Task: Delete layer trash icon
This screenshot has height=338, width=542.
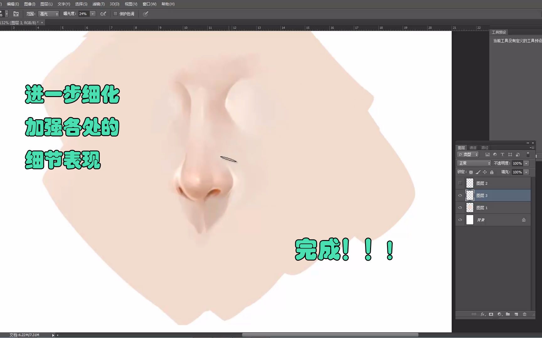Action: [x=524, y=314]
